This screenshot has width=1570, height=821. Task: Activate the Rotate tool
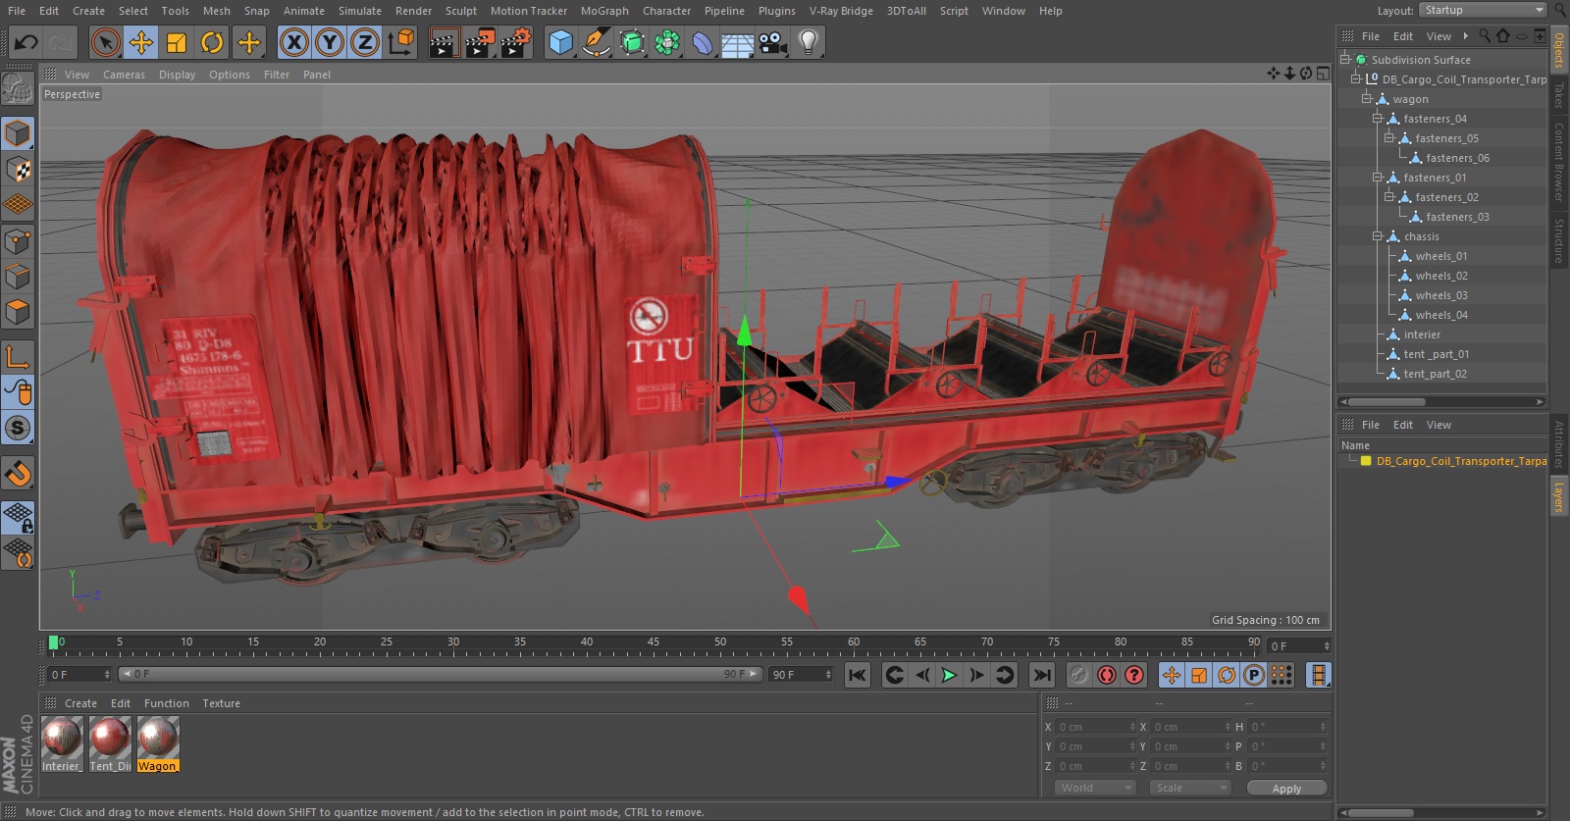coord(212,42)
